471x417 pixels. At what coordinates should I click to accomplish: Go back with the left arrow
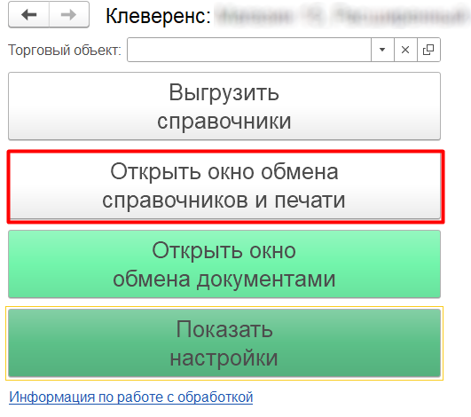click(29, 14)
